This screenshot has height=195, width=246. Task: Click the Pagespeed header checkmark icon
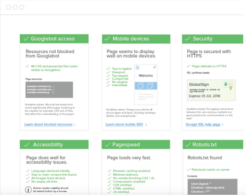[108, 145]
